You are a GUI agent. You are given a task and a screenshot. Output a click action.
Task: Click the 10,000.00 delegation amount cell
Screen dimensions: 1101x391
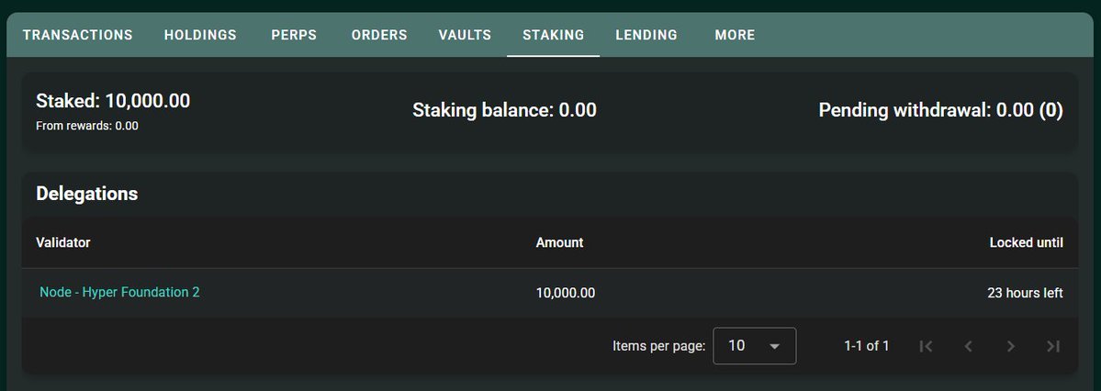(x=565, y=293)
